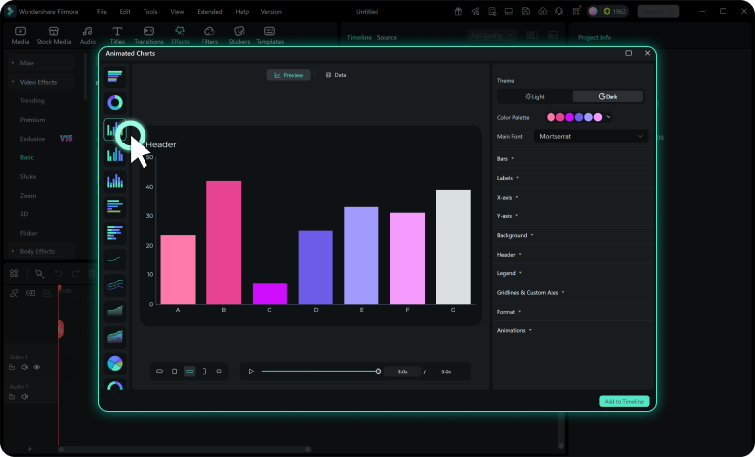Lock the Video 1 track

pos(12,367)
